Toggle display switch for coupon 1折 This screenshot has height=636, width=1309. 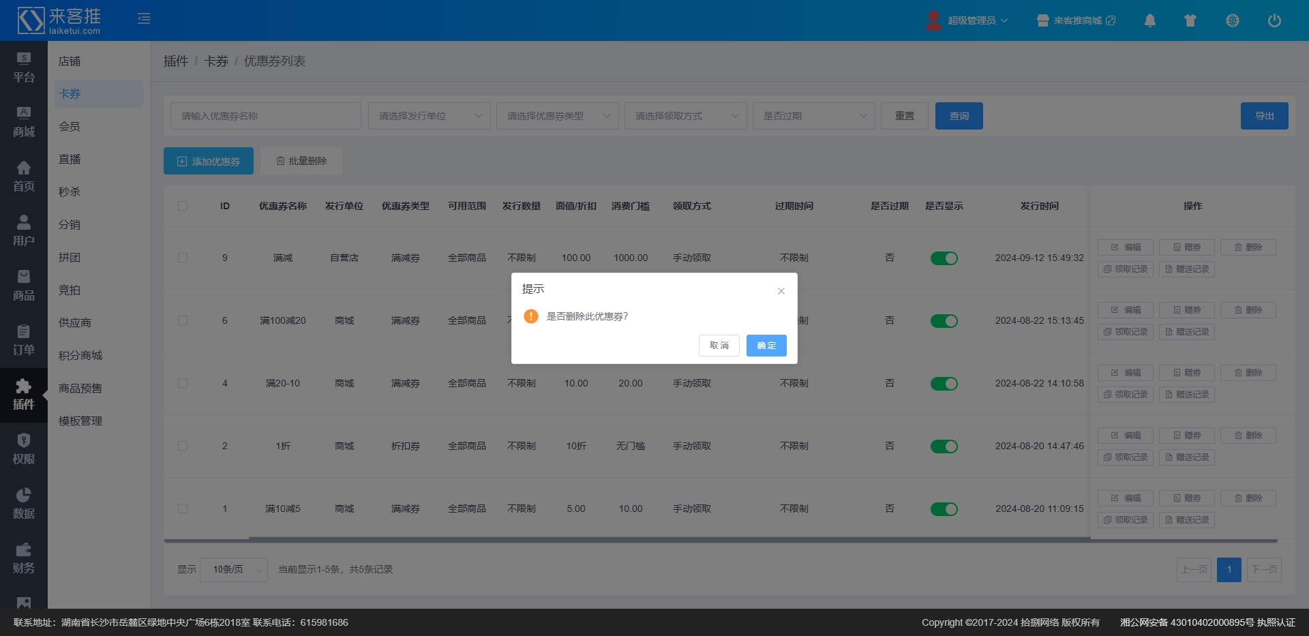(x=944, y=446)
